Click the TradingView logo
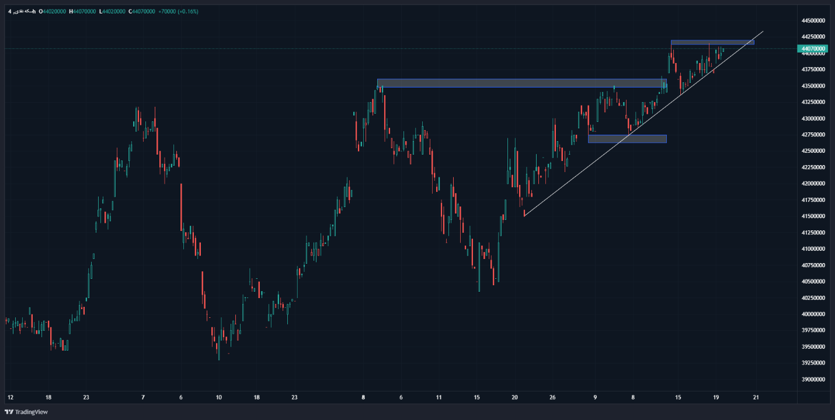Screen dimensions: 835x420 [26, 412]
